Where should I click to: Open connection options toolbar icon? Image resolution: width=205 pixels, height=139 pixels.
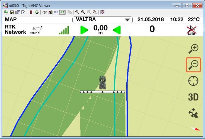coord(18,12)
